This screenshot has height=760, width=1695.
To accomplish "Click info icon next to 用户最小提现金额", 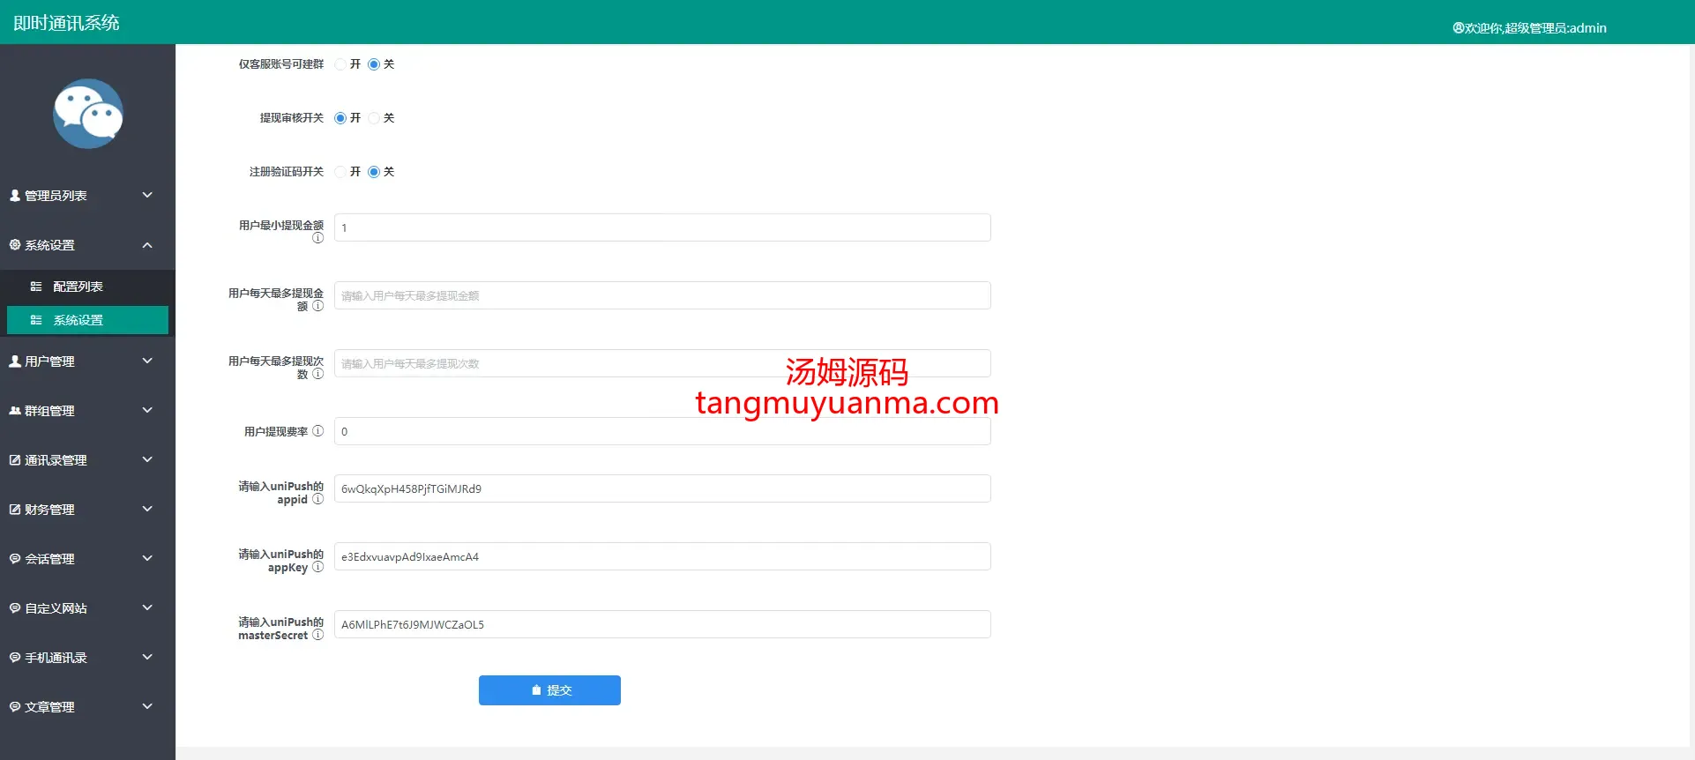I will [317, 238].
